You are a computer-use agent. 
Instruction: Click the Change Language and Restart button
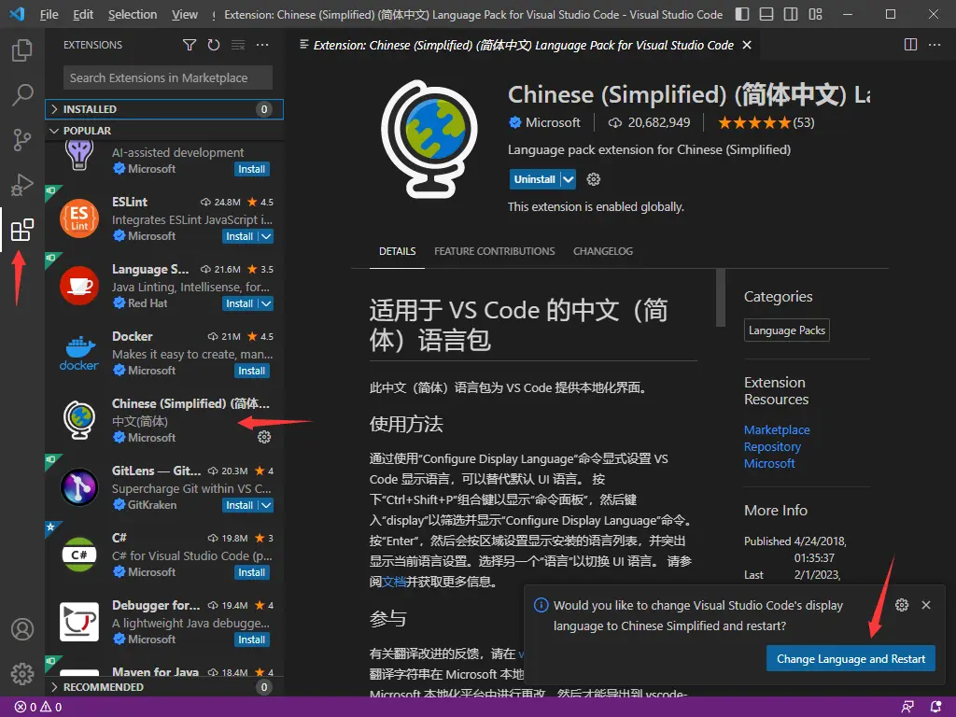pos(850,658)
